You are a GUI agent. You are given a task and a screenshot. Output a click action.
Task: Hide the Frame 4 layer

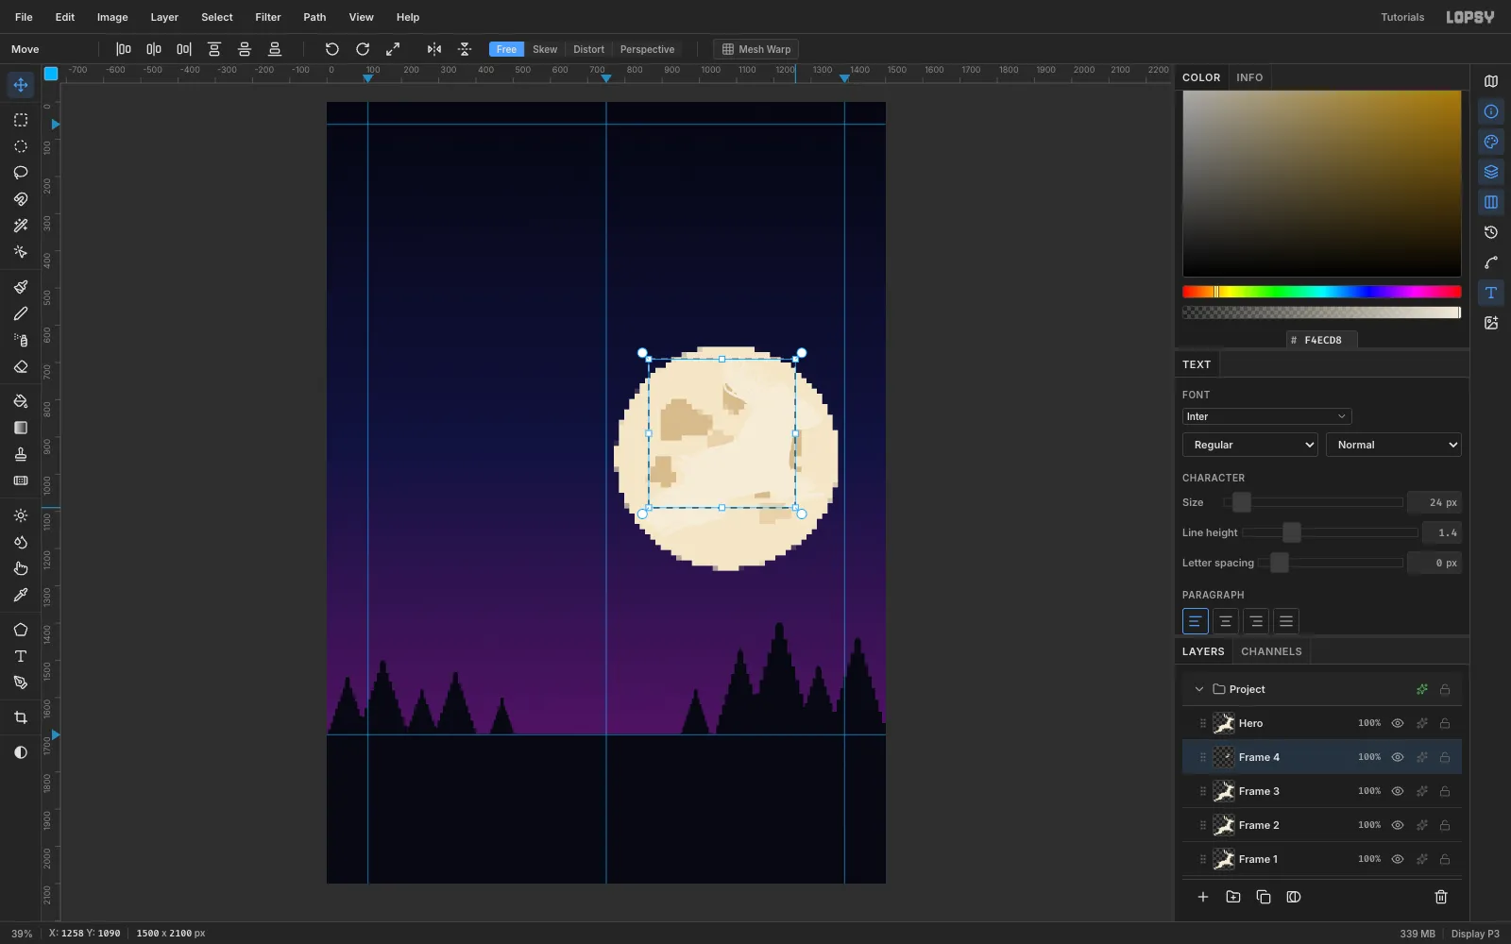coord(1398,757)
